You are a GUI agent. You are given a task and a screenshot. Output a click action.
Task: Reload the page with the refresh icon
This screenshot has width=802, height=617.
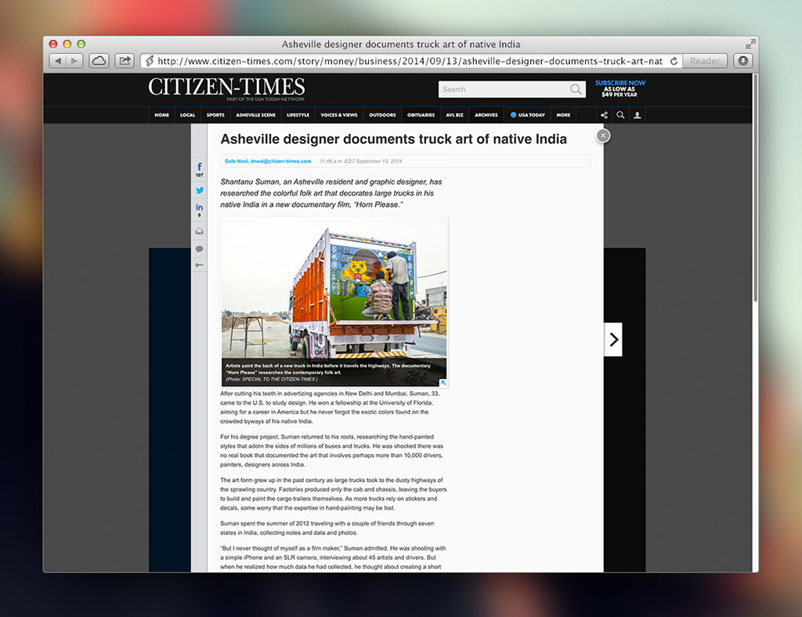point(674,61)
